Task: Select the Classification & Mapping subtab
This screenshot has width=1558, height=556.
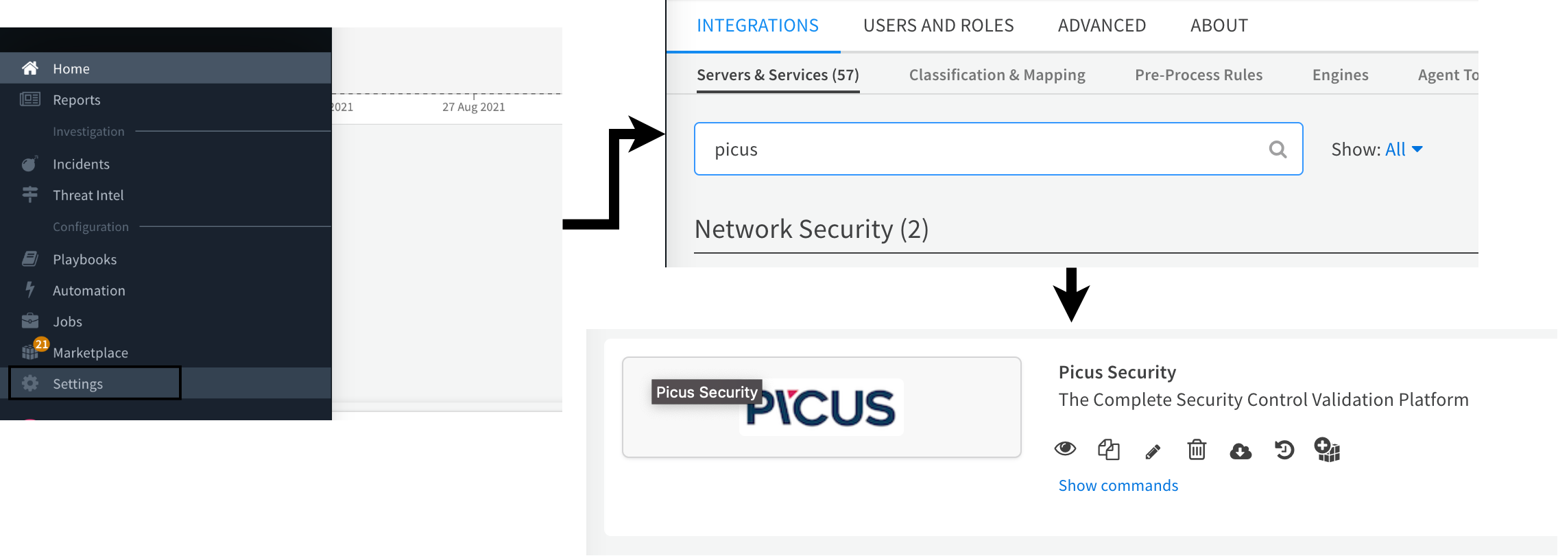Action: click(x=996, y=75)
